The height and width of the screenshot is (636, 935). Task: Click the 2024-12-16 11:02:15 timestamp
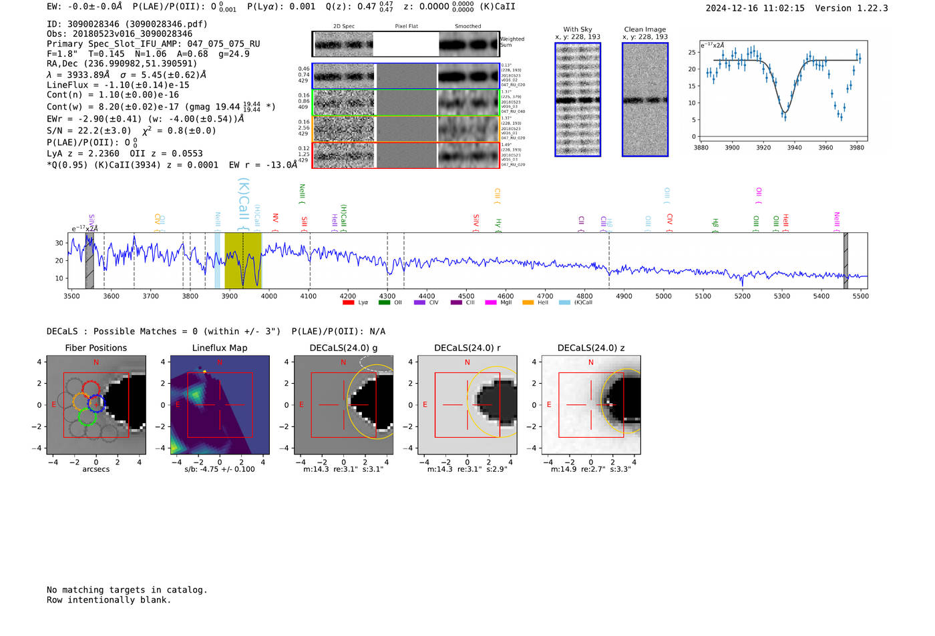pos(755,9)
